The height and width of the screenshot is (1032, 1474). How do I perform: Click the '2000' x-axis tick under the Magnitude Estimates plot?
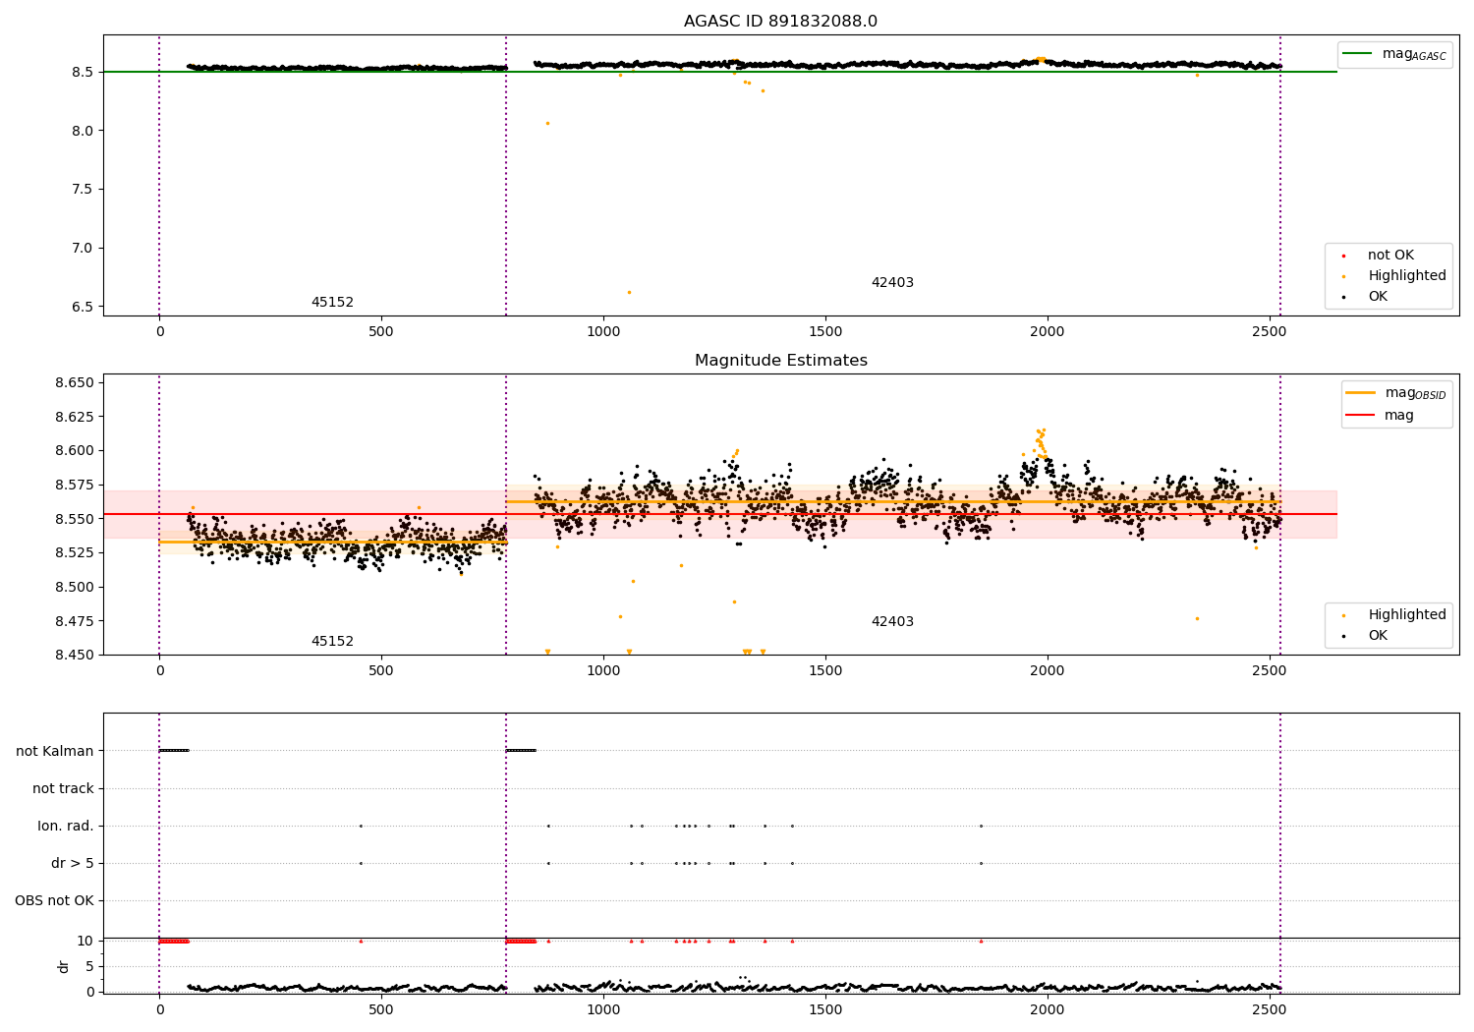point(1048,671)
